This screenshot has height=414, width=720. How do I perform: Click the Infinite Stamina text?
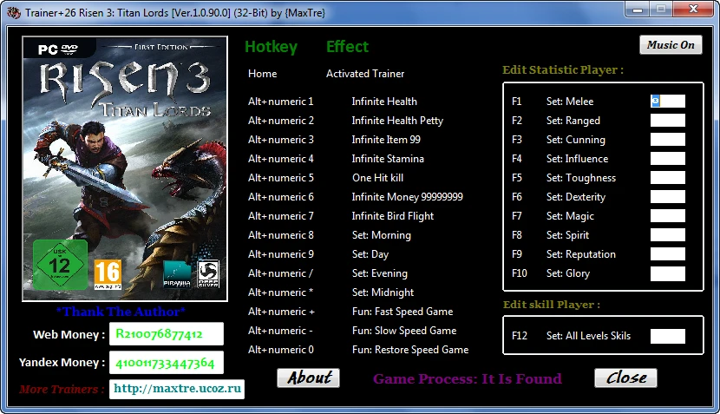[388, 159]
